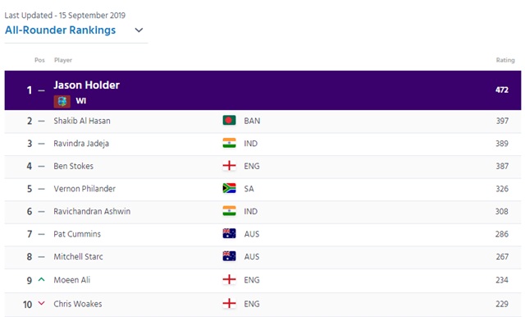525x317 pixels.
Task: Expand the All-Rounder Rankings dropdown chevron
Action: click(x=139, y=30)
